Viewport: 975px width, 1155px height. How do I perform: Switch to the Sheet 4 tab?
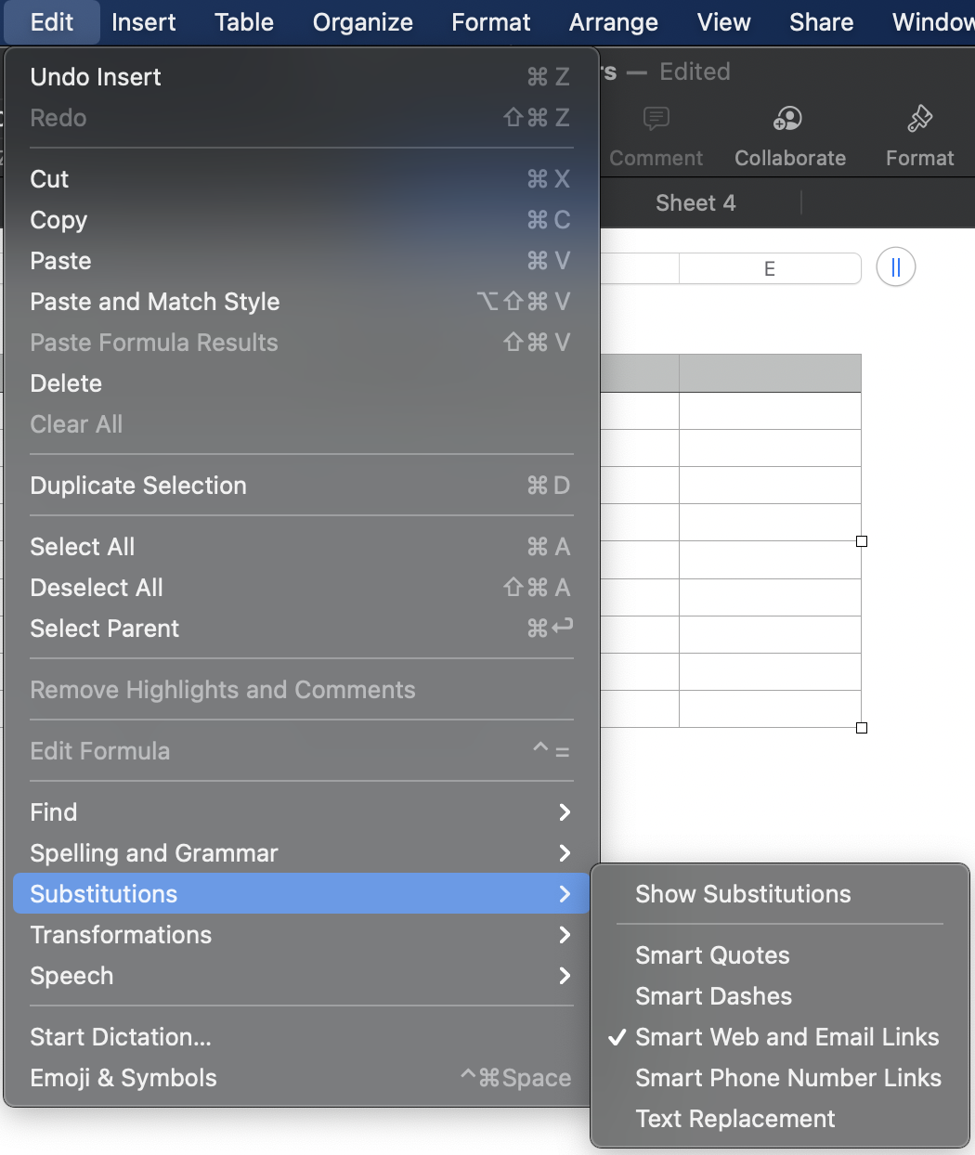click(x=695, y=203)
